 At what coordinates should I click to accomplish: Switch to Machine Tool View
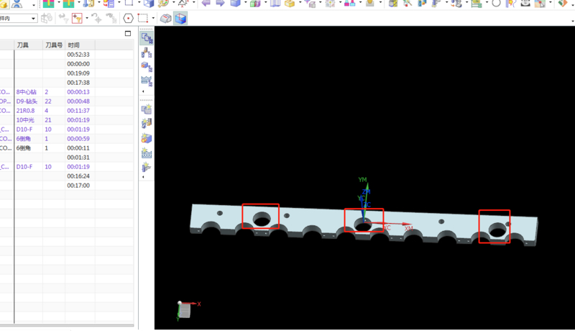click(x=147, y=53)
